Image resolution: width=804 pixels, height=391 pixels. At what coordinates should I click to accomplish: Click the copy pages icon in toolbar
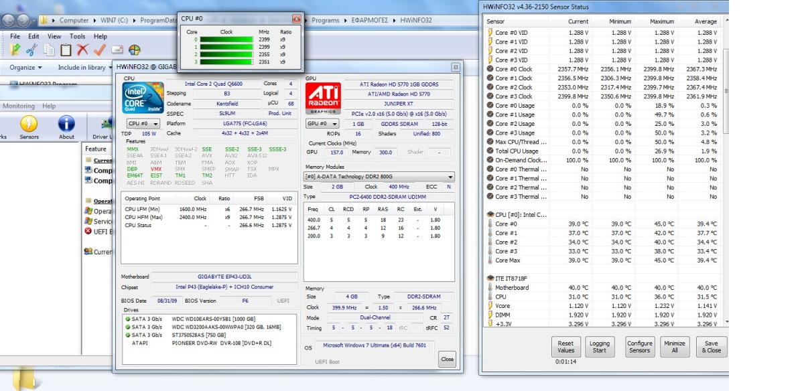point(49,49)
